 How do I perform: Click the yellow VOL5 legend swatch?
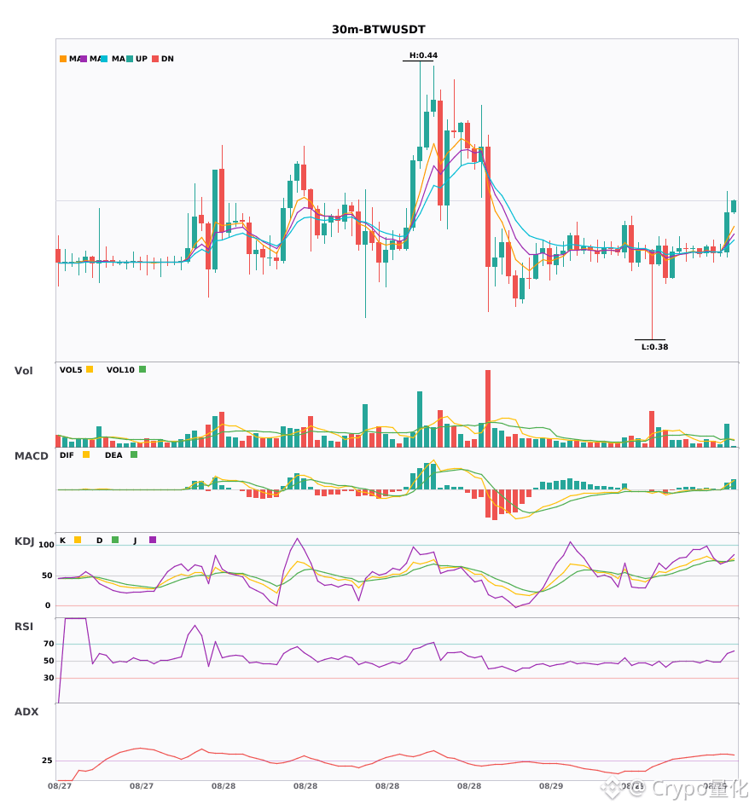click(x=90, y=369)
